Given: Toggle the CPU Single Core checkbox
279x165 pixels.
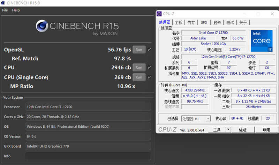Looking at the screenshot, I should [149, 77].
